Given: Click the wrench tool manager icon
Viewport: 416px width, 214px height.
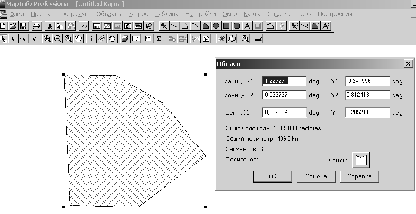Looking at the screenshot, I should (x=232, y=39).
